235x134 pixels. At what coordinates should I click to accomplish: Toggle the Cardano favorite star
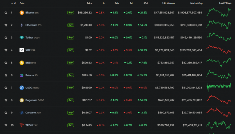(6, 113)
